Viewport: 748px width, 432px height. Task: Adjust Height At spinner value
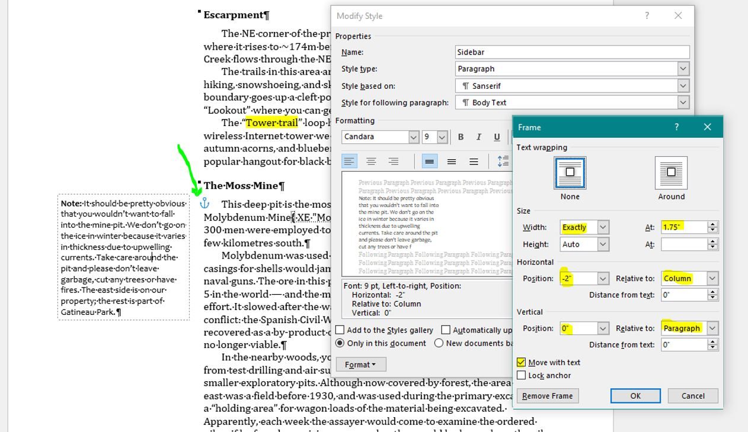(712, 244)
